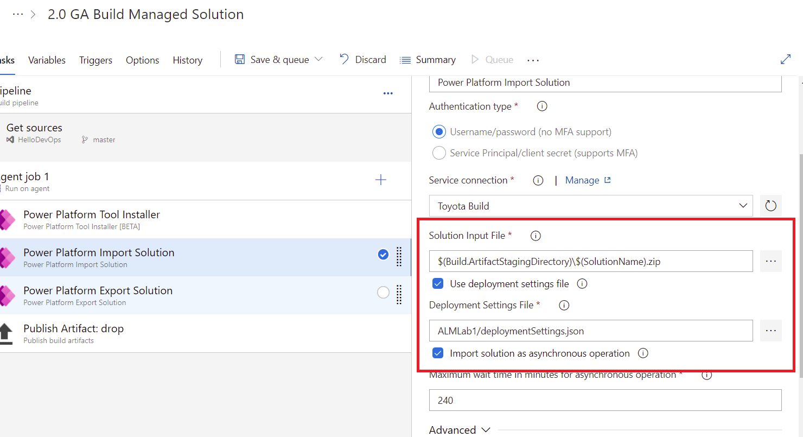
Task: Uncheck Use deployment settings file
Action: (438, 283)
